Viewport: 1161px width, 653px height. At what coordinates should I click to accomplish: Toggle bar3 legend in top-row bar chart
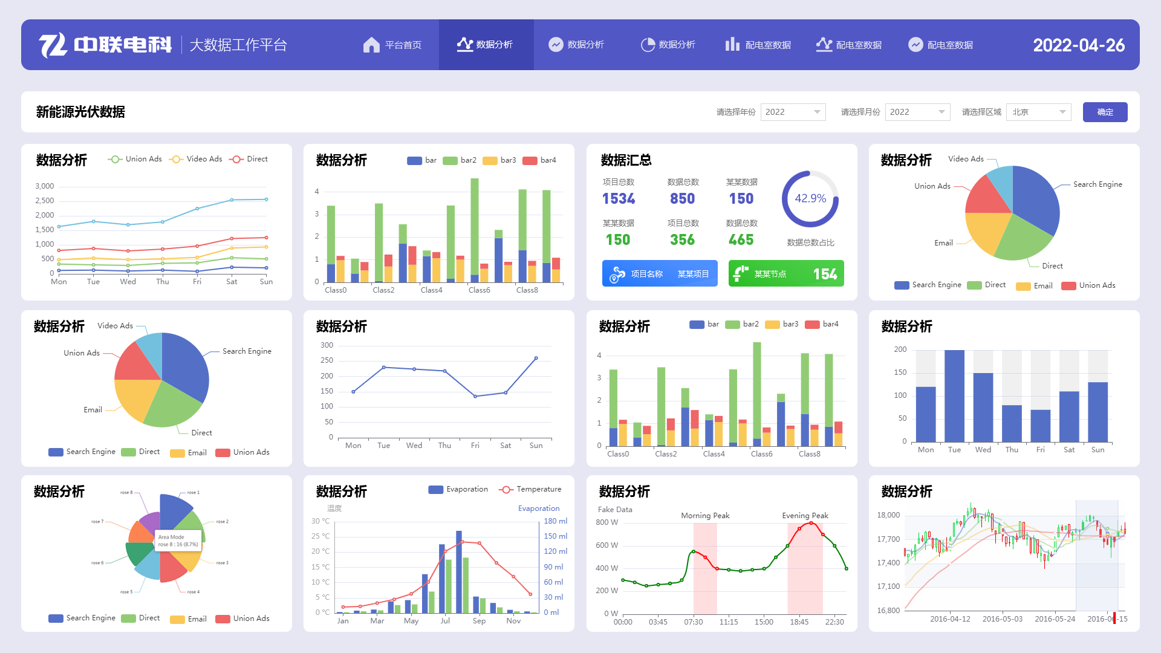[499, 160]
